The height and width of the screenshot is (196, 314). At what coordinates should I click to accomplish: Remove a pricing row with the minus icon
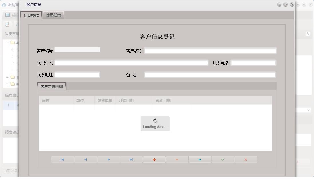click(177, 159)
